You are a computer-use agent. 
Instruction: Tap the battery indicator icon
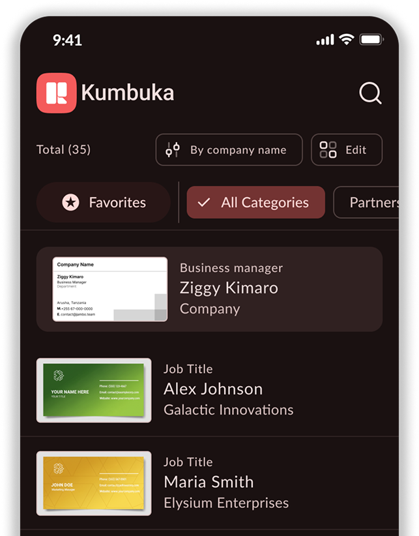371,40
